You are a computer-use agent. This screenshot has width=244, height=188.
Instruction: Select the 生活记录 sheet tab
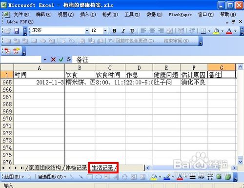pos(102,167)
